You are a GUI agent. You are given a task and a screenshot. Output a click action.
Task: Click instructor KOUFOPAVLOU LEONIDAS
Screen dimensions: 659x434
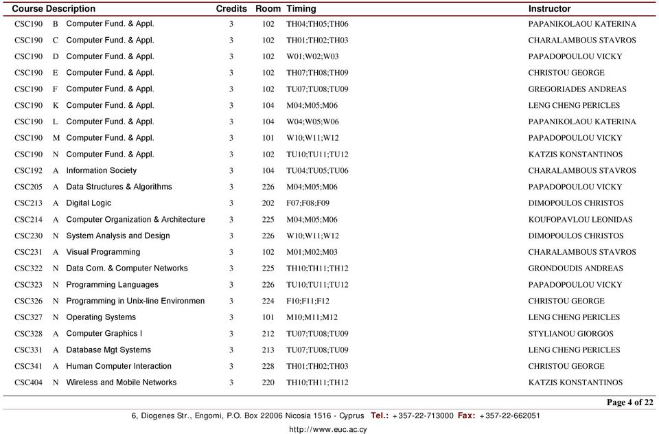(580, 220)
